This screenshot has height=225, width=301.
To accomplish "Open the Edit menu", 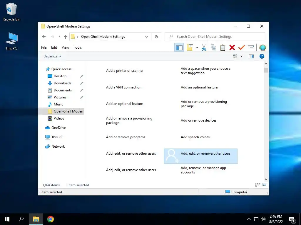I will 54,47.
